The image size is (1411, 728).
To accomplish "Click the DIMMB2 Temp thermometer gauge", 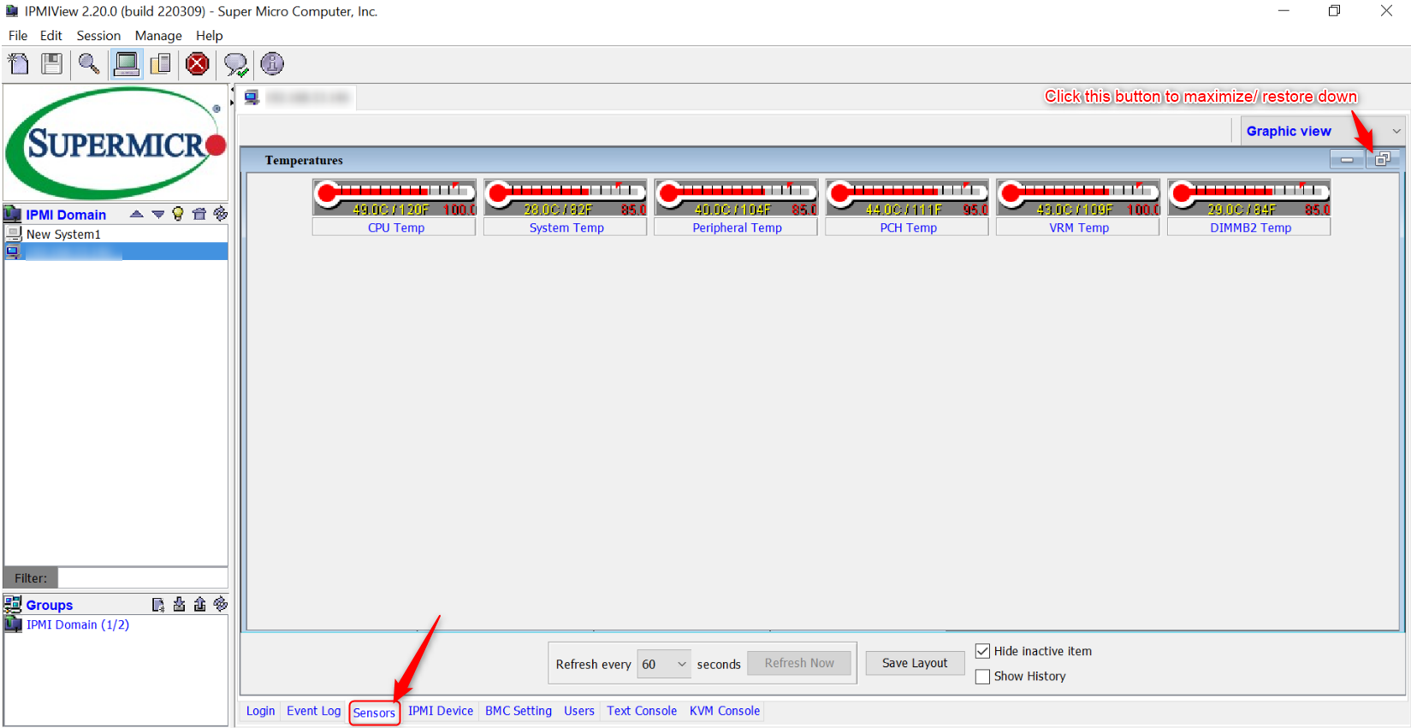I will pos(1249,198).
